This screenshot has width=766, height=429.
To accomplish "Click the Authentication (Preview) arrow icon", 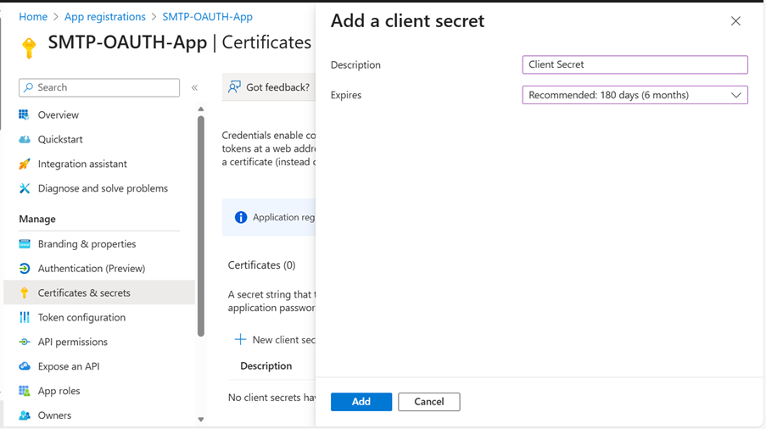I will tap(25, 269).
